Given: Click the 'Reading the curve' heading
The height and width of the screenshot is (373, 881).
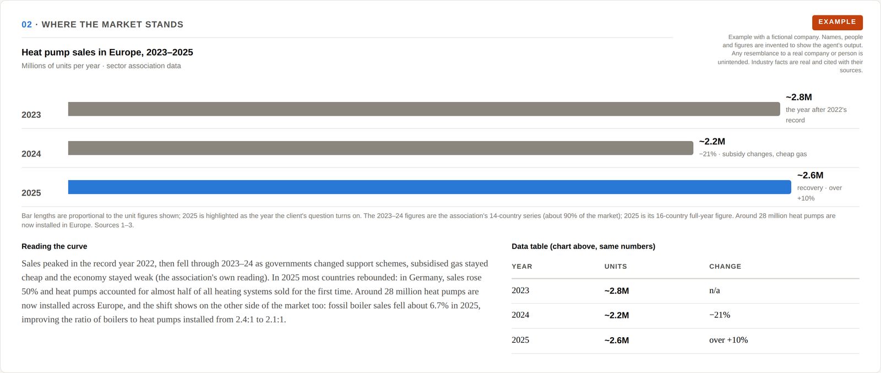Looking at the screenshot, I should coord(54,246).
